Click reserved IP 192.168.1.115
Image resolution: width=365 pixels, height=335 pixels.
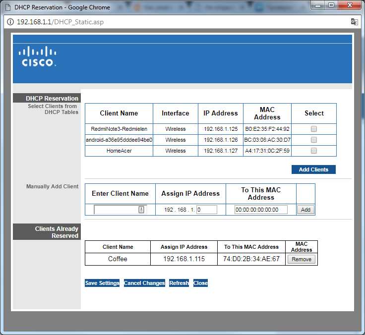(184, 259)
